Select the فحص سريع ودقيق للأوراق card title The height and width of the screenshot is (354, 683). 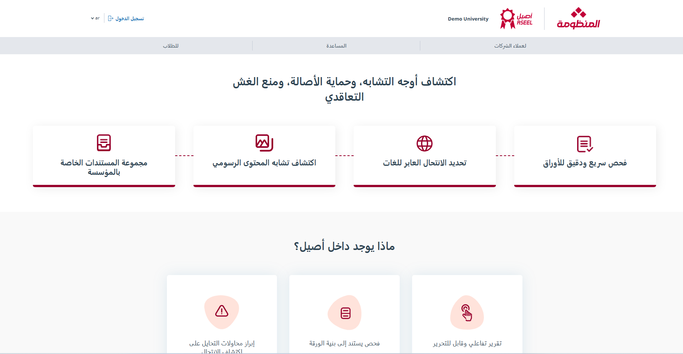[x=585, y=163]
